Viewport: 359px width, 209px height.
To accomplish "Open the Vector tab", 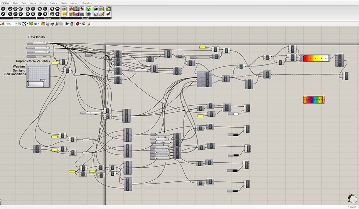I will (x=33, y=3).
